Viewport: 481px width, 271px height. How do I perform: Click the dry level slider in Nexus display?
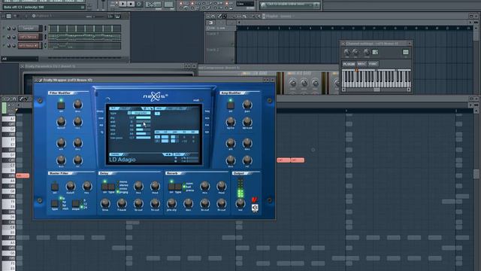[x=144, y=117]
